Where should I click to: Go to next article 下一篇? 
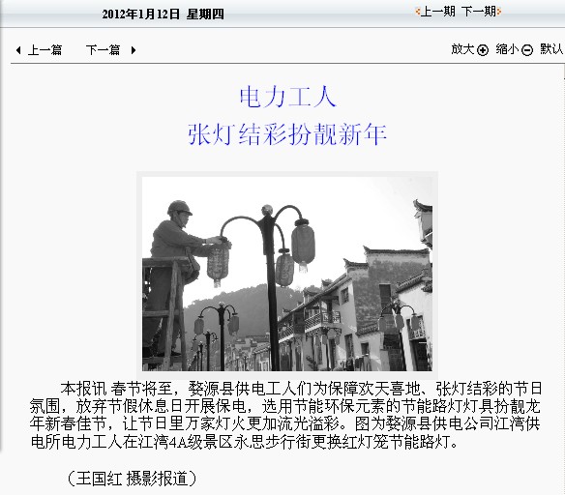click(104, 49)
